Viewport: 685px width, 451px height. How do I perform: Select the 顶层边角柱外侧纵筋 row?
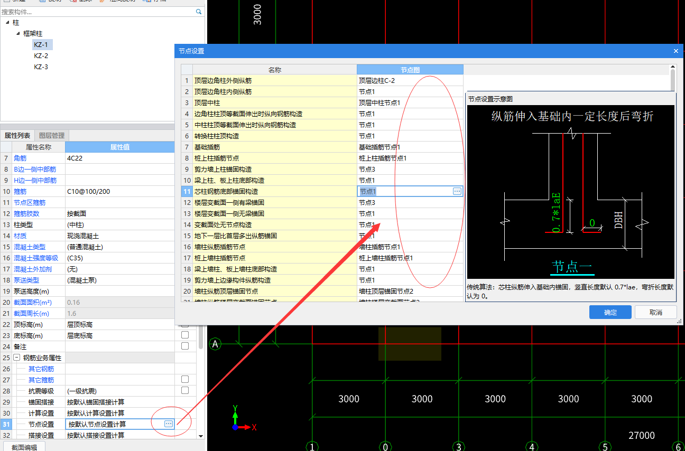(274, 81)
